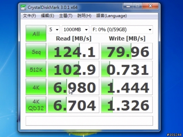Start the 4K benchmark

pos(36,87)
